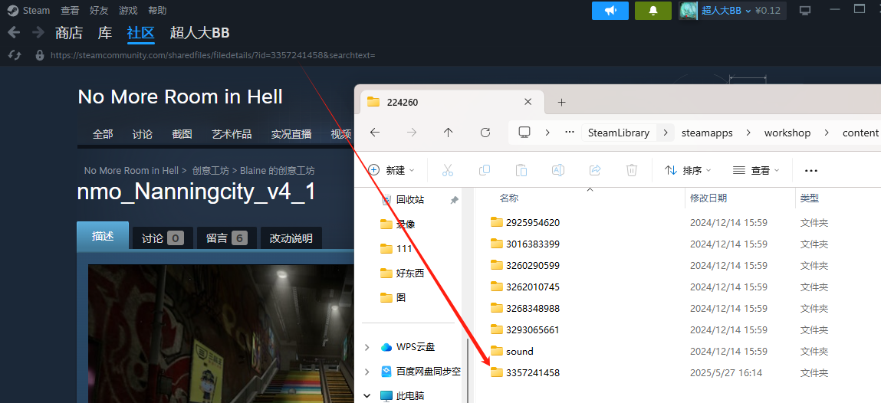The height and width of the screenshot is (403, 881).
Task: Open 讨论 community hub tab
Action: coord(142,134)
